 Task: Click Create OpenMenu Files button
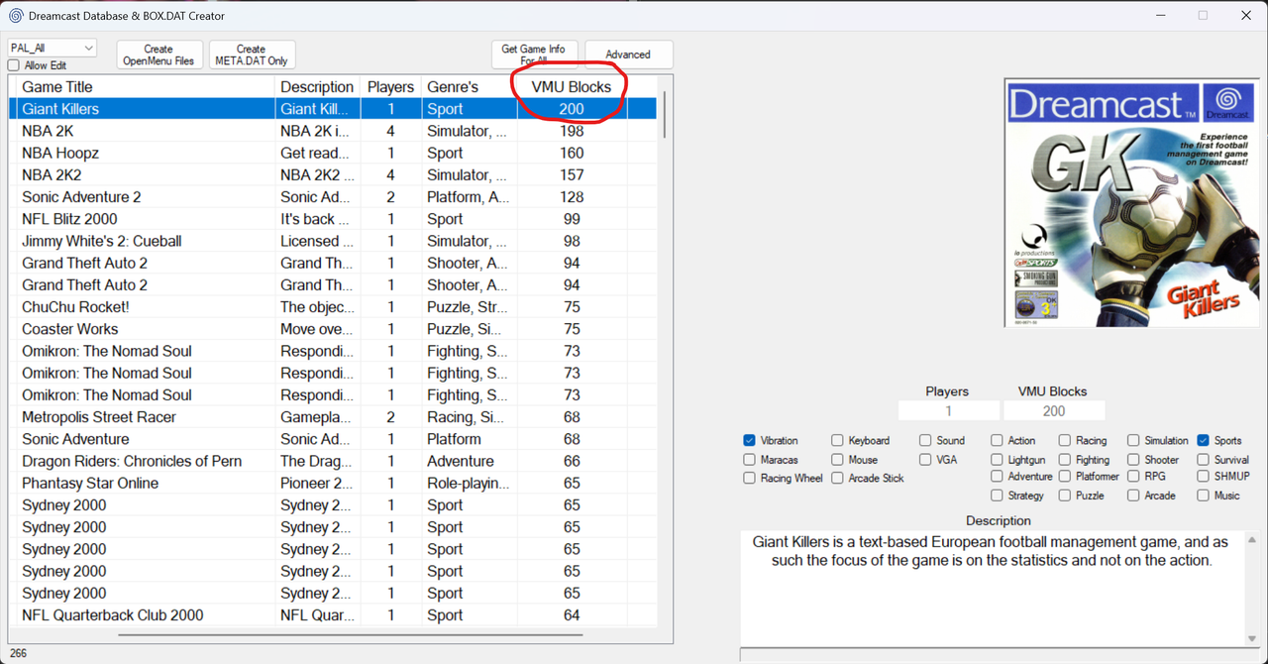click(158, 55)
